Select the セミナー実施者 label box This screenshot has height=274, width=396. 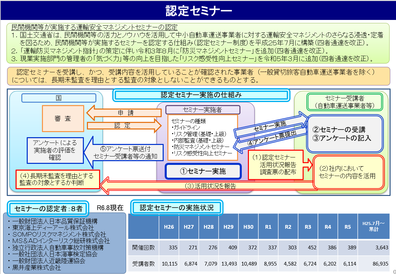(203, 110)
